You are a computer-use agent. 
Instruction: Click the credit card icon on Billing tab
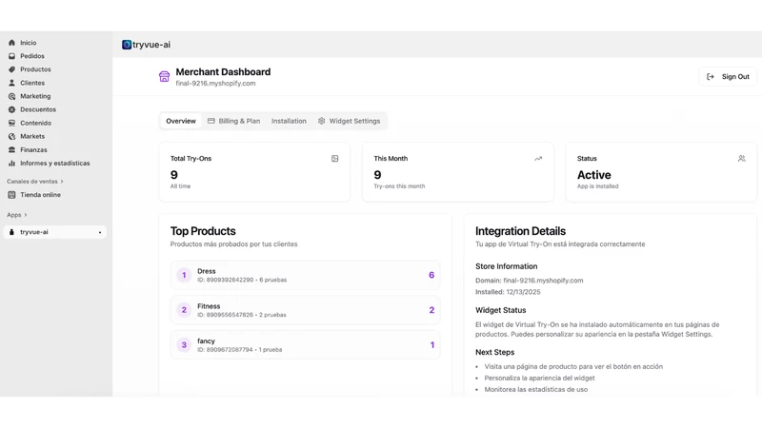pos(211,121)
